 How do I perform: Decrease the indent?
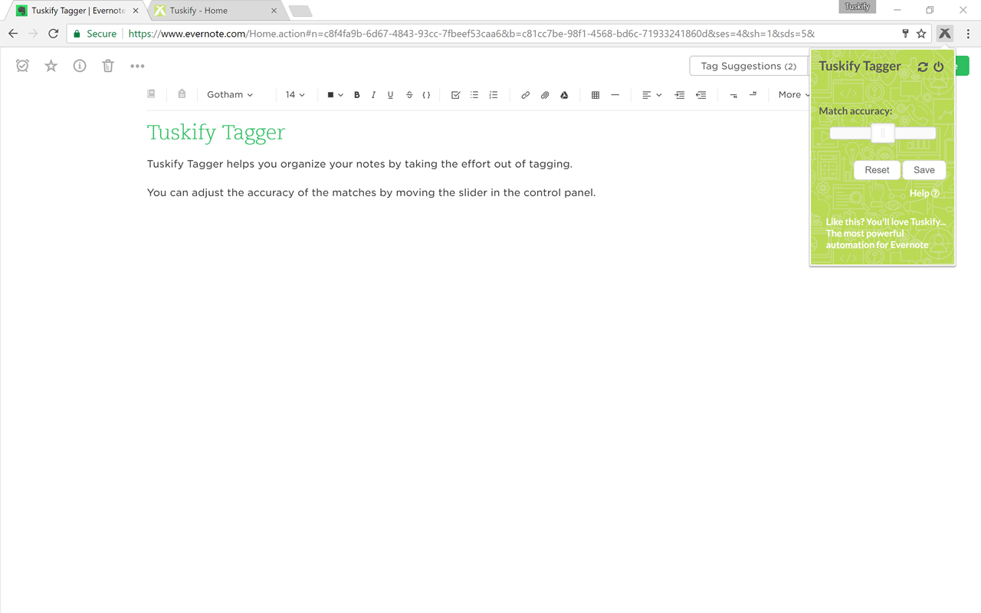[x=700, y=95]
